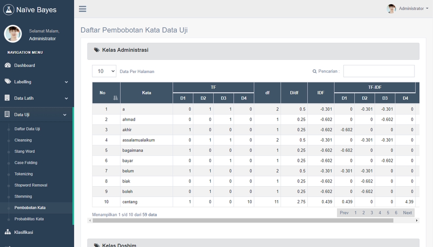Collapse the Data Uji menu chevron

64,115
